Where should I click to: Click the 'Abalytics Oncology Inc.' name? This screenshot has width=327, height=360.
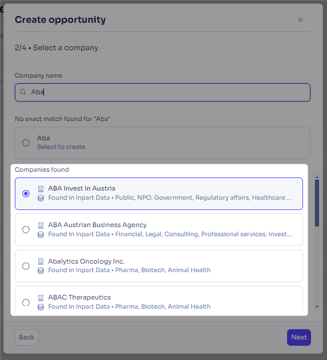coord(86,261)
